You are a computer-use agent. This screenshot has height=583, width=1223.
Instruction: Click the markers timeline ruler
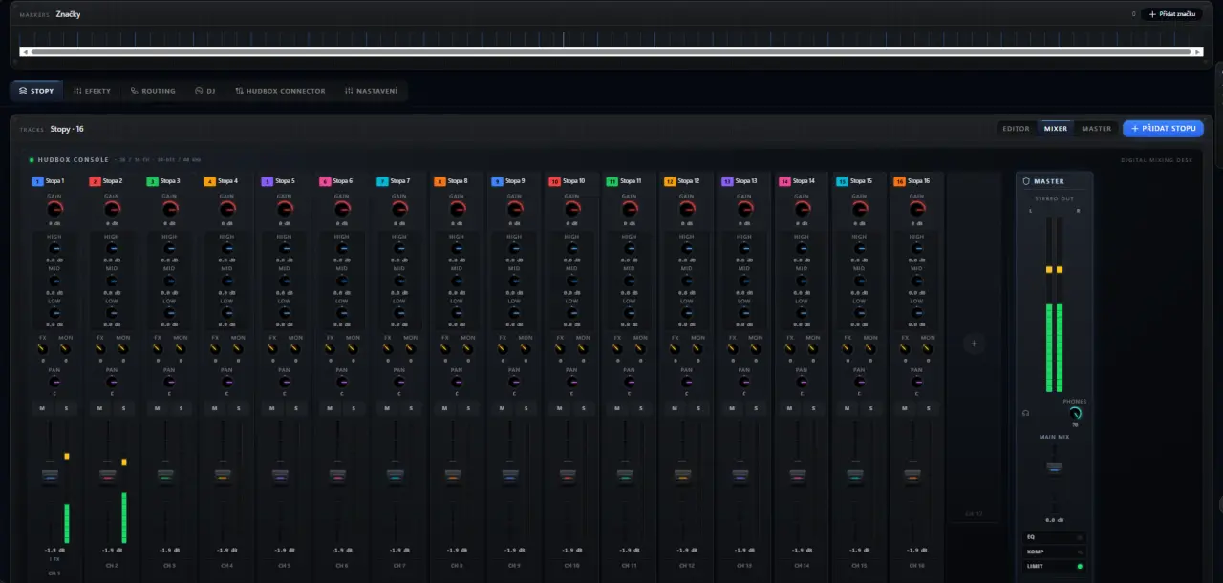tap(611, 38)
